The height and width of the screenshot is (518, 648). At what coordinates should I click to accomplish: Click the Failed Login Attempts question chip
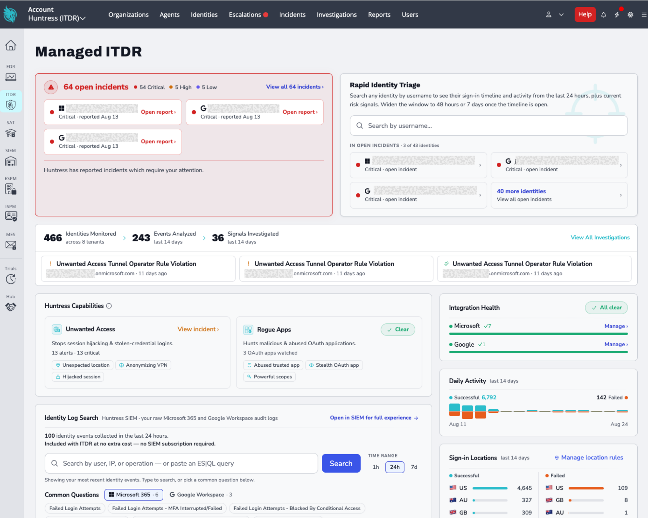tap(75, 509)
